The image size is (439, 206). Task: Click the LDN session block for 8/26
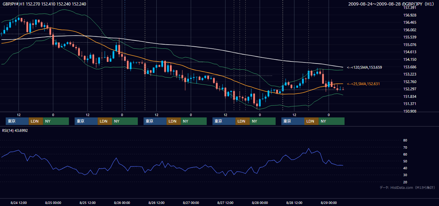[174, 121]
